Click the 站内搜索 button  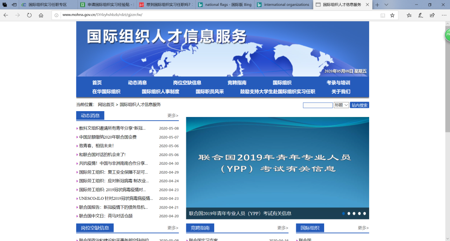[359, 105]
